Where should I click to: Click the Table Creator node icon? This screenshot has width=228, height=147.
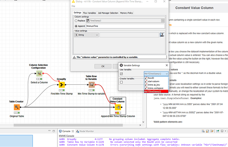17,107
